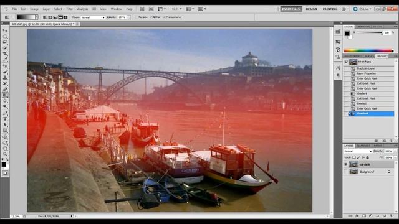Toggle lock all for layer

[x=367, y=157]
